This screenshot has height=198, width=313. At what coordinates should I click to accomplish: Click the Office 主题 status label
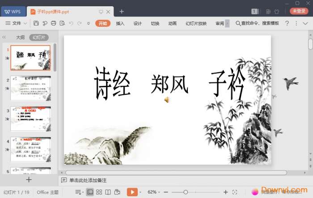click(x=47, y=192)
